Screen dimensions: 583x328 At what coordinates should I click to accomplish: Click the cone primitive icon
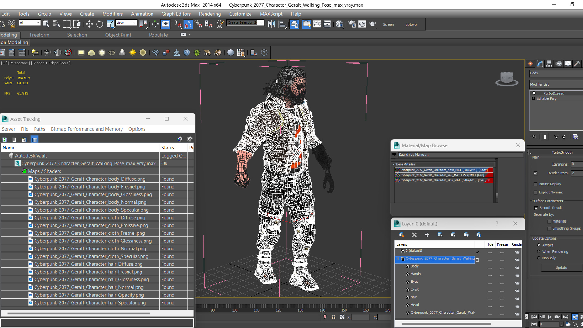(122, 53)
